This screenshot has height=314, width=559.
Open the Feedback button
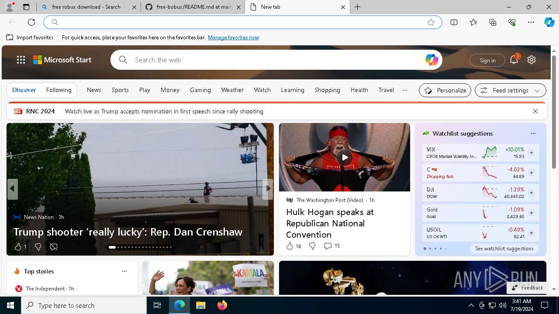pyautogui.click(x=527, y=288)
